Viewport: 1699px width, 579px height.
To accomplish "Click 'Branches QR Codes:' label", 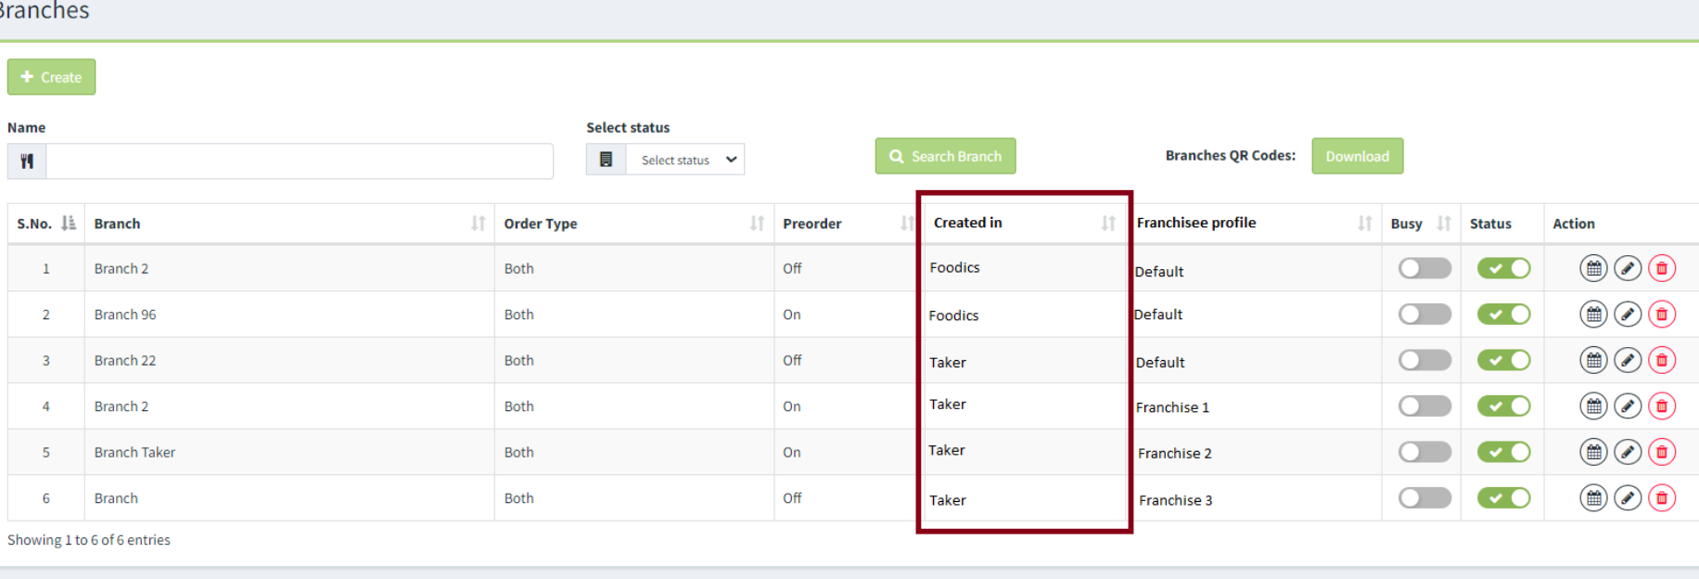I will 1231,155.
